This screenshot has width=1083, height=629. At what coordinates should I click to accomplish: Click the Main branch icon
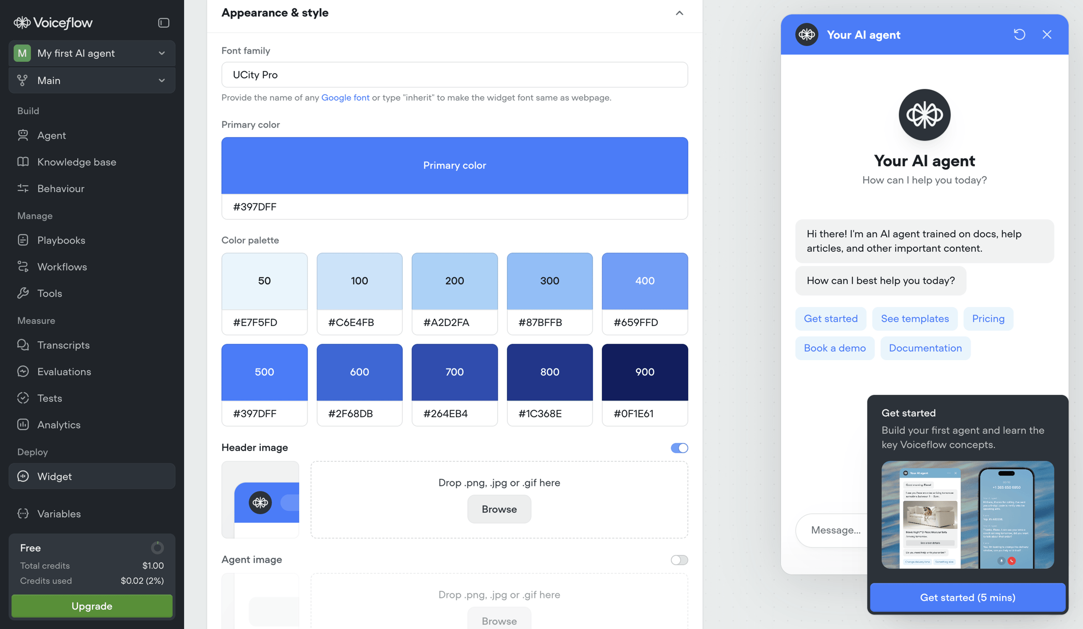[22, 80]
